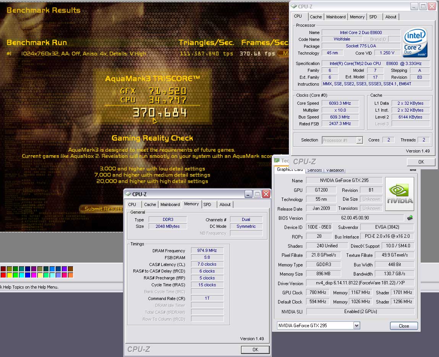Switch to Cache tab in CPU-Z Processor window
The height and width of the screenshot is (357, 439).
(x=316, y=17)
